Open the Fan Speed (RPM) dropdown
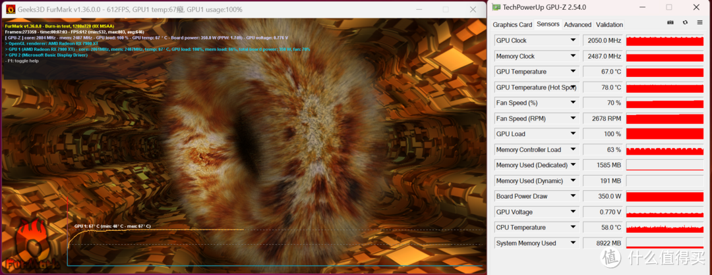The height and width of the screenshot is (275, 712). click(x=573, y=118)
